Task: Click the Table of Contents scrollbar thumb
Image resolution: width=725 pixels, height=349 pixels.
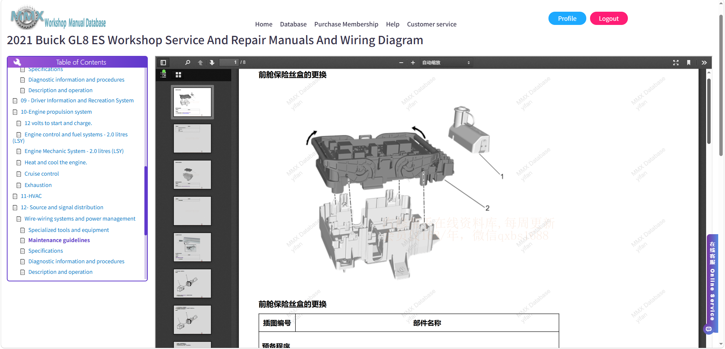Action: tap(146, 201)
